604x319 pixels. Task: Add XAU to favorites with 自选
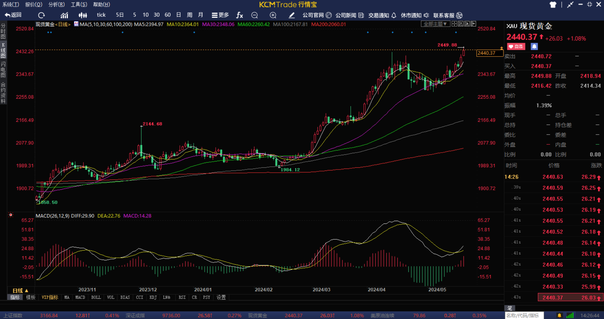[x=516, y=46]
